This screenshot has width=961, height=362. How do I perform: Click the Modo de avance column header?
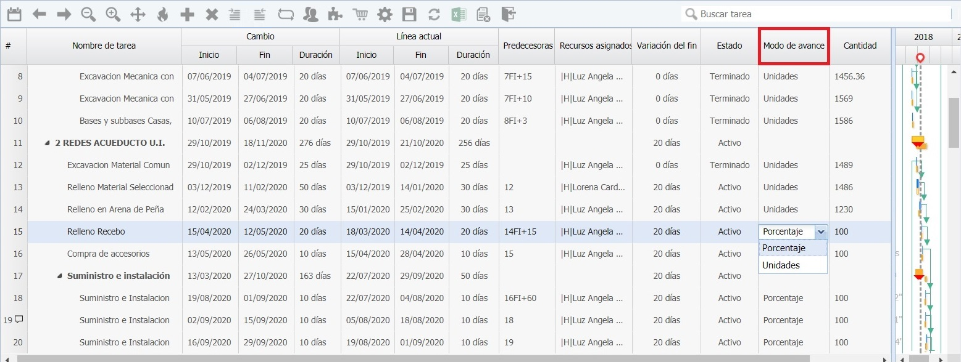click(x=793, y=46)
